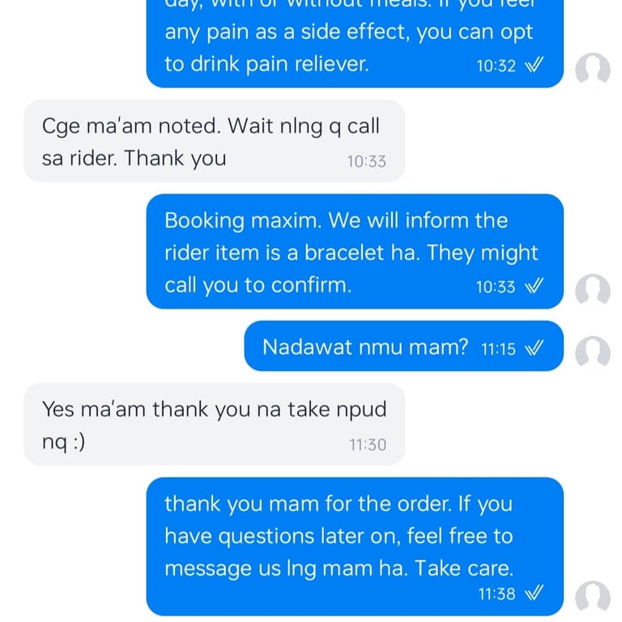
Task: Click the read checkmark on the 10:32 message
Action: click(534, 65)
